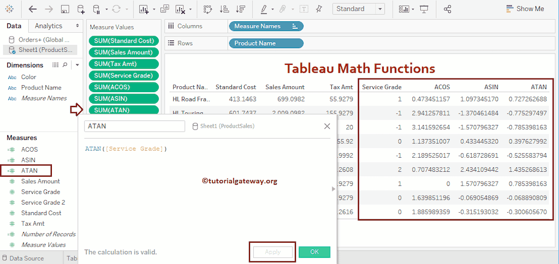The width and height of the screenshot is (559, 264).
Task: Click the Tableau logo start page icon
Action: tap(10, 9)
